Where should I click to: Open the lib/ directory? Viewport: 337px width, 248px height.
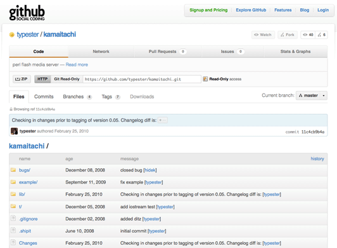pyautogui.click(x=22, y=194)
